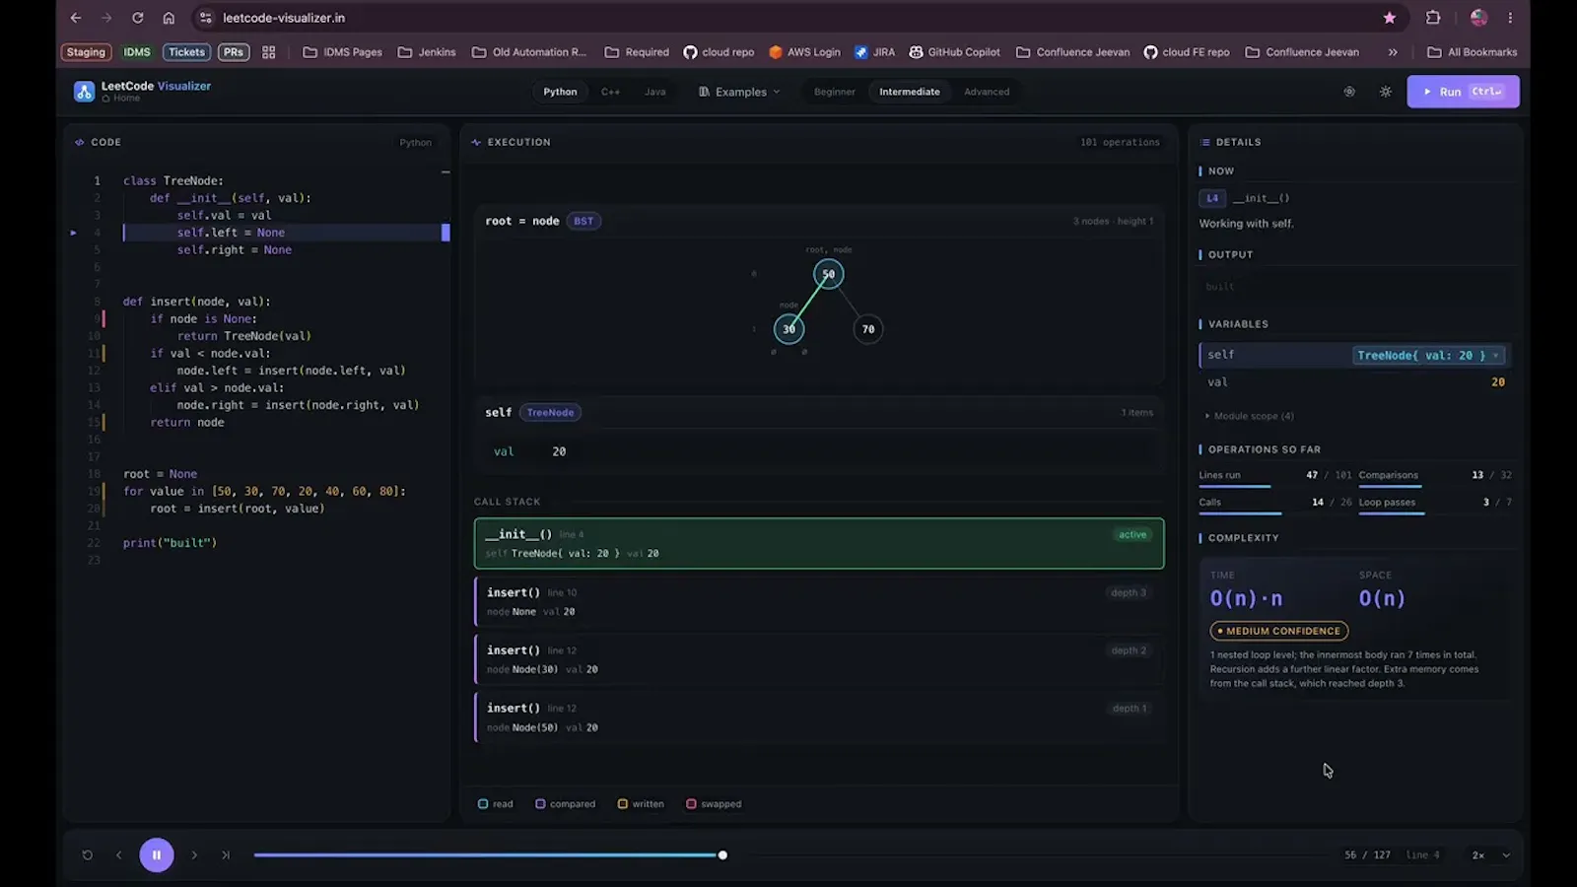Open the bookmarks apps grid icon
The height and width of the screenshot is (887, 1577).
click(269, 52)
